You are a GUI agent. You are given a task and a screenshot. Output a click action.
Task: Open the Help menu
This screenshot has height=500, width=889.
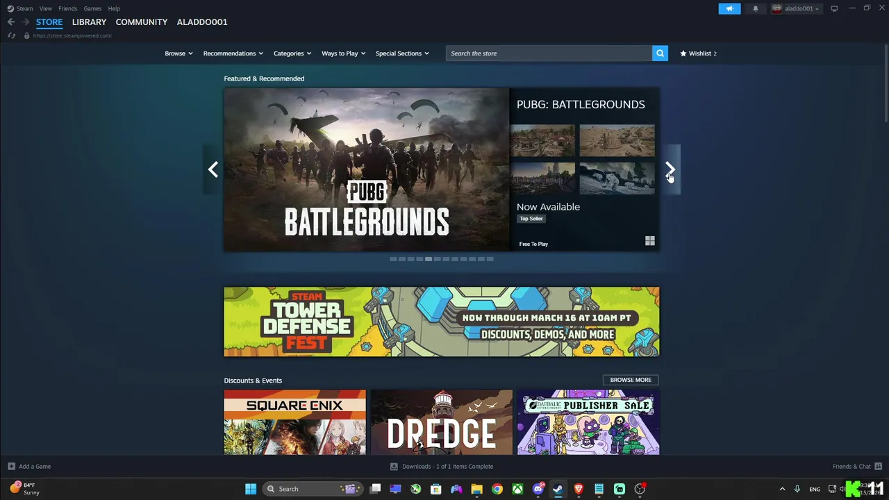click(114, 8)
